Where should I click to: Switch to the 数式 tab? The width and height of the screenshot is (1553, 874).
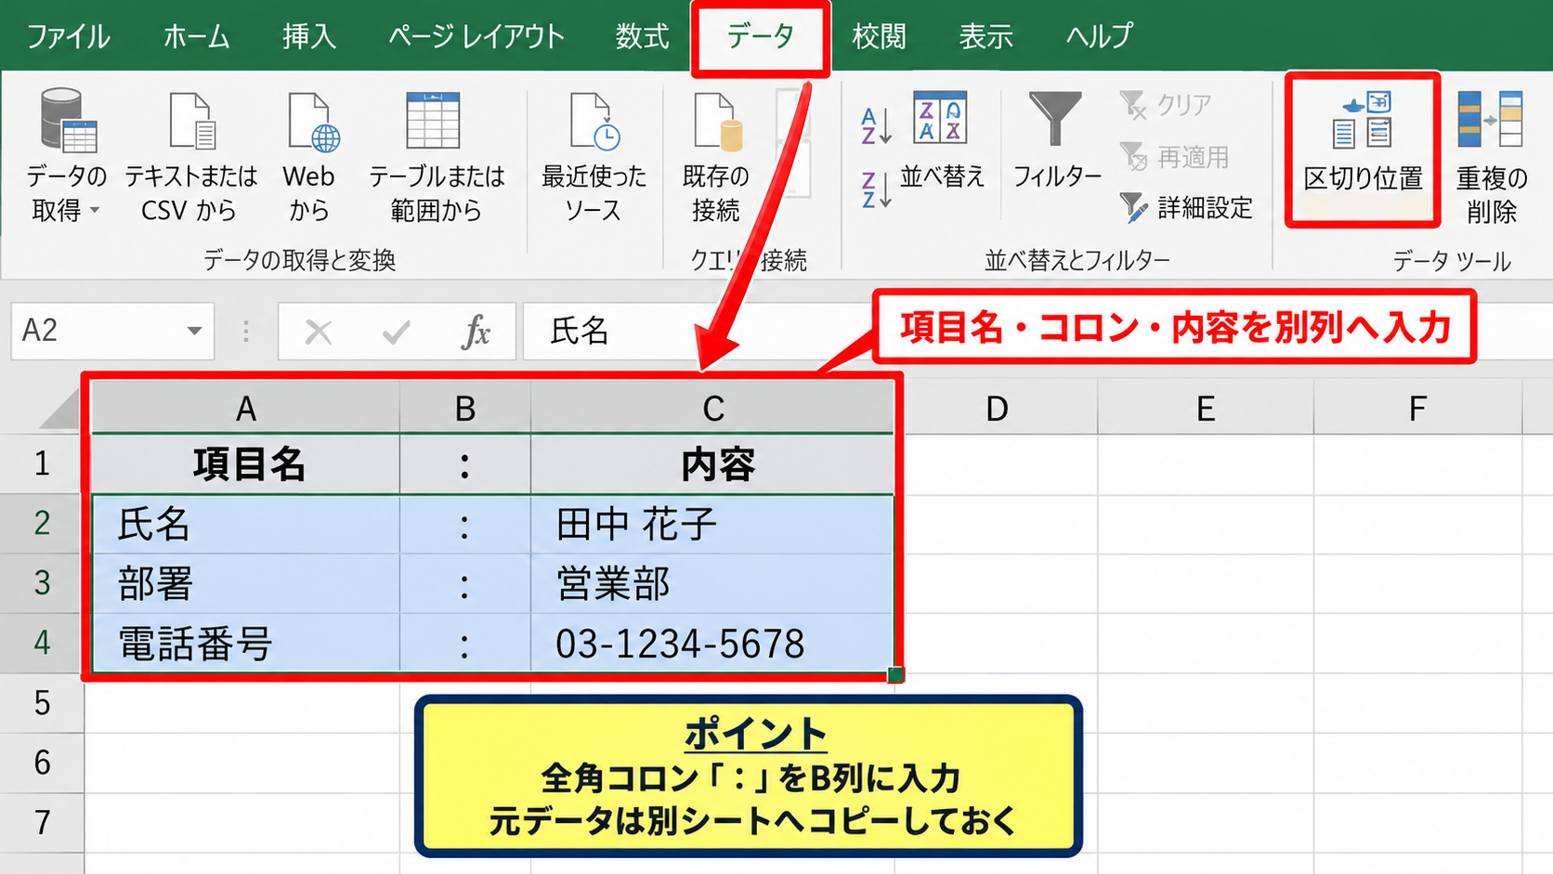click(x=642, y=37)
